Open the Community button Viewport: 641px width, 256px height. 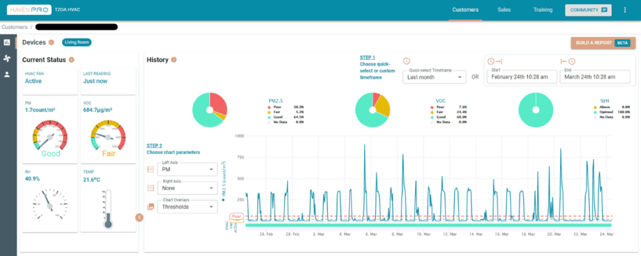(x=588, y=10)
